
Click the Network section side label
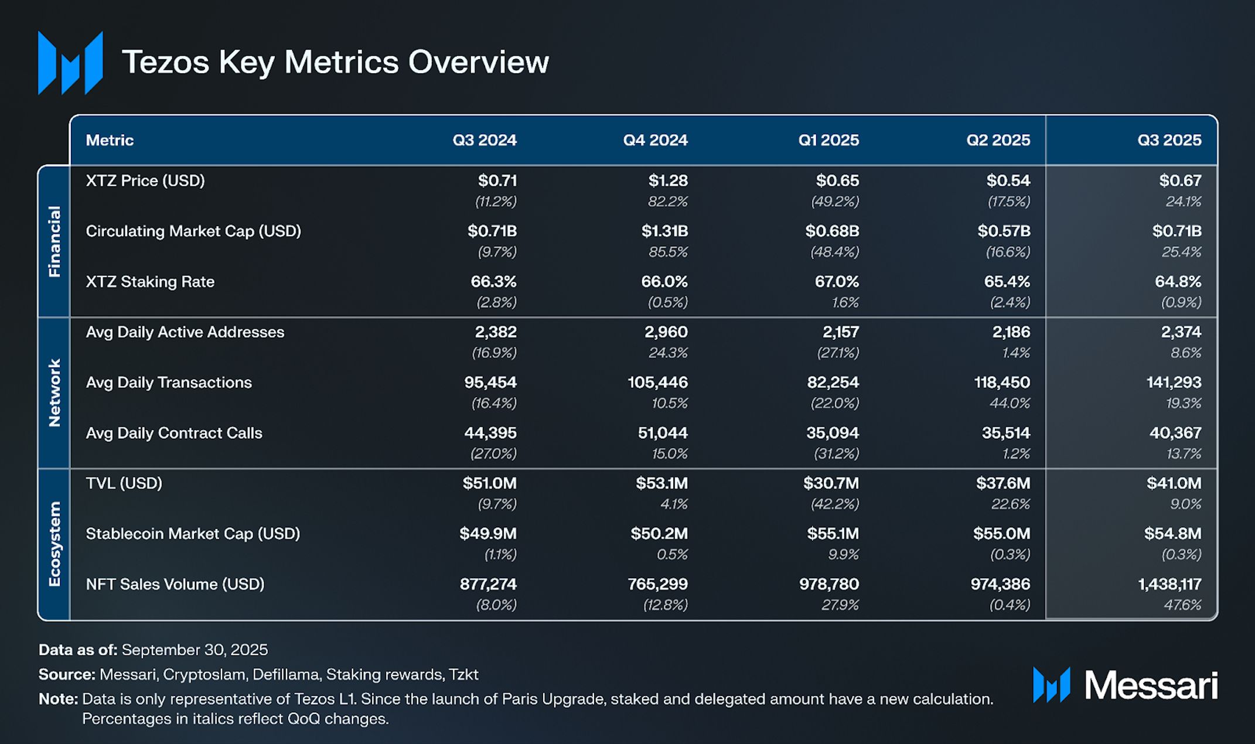pyautogui.click(x=54, y=393)
